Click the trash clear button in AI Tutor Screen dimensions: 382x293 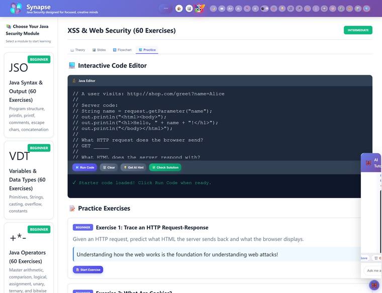pos(377,258)
